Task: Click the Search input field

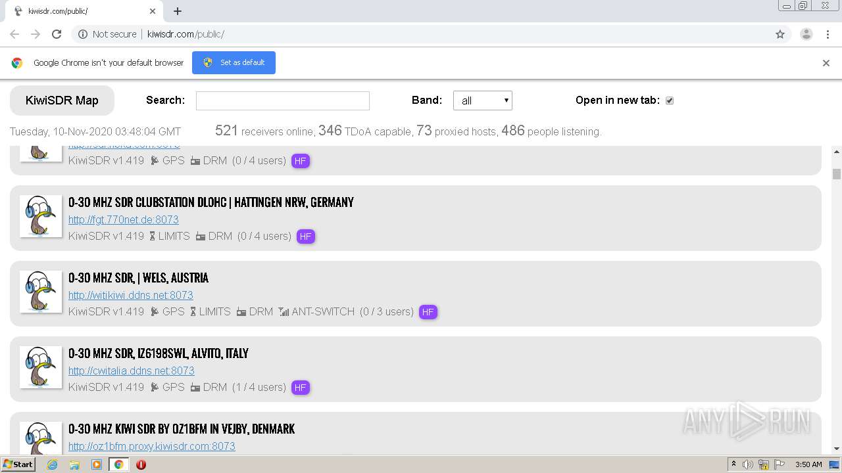Action: coord(283,101)
